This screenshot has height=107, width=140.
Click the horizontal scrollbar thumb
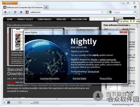(57, 99)
